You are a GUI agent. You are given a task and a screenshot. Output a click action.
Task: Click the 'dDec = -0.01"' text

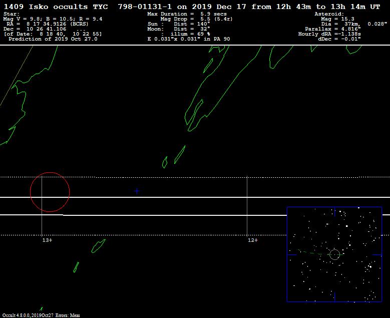point(339,39)
